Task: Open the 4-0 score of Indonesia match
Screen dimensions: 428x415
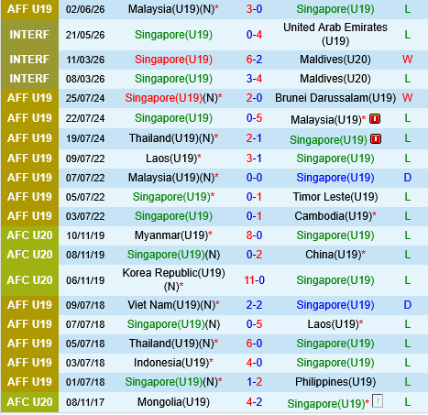Action: tap(254, 363)
